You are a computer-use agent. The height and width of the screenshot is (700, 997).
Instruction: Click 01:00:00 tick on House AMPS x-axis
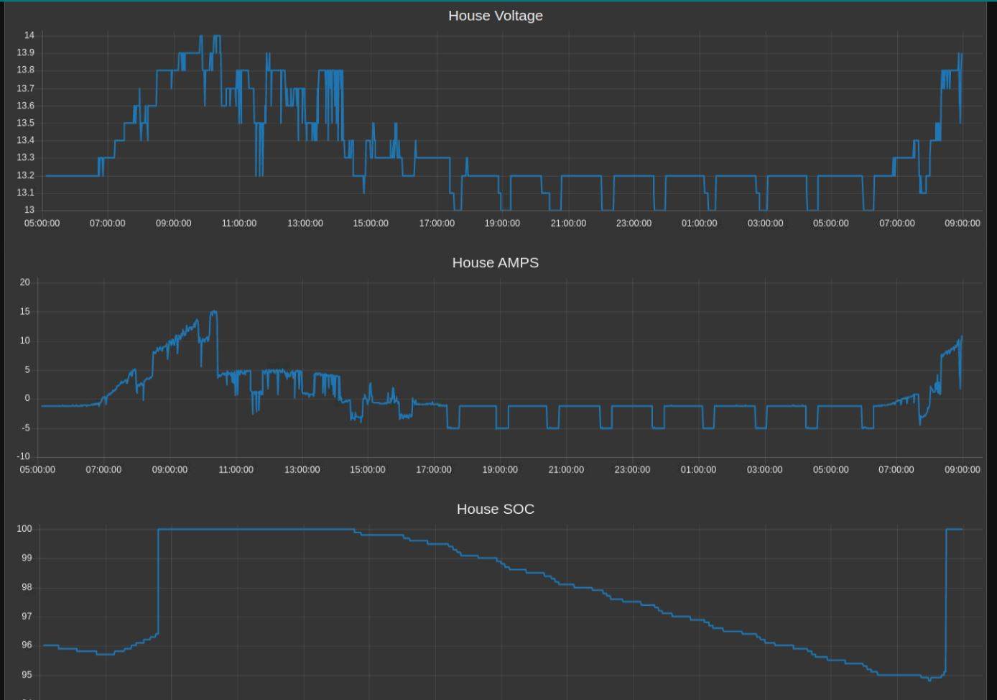pos(698,470)
